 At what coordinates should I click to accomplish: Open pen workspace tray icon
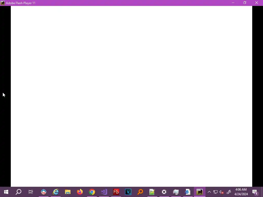(x=229, y=192)
